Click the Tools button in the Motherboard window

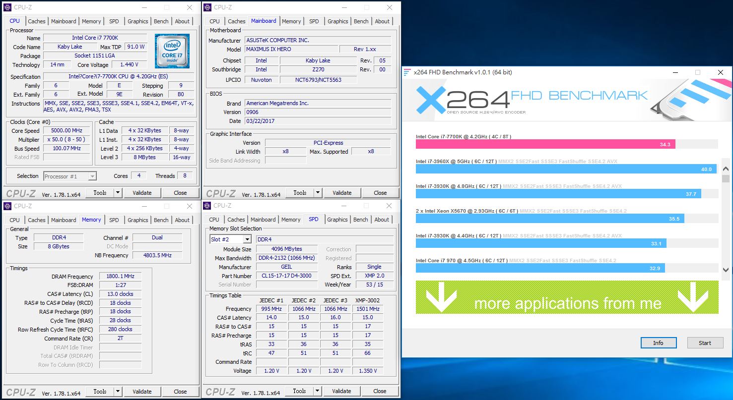pos(300,193)
